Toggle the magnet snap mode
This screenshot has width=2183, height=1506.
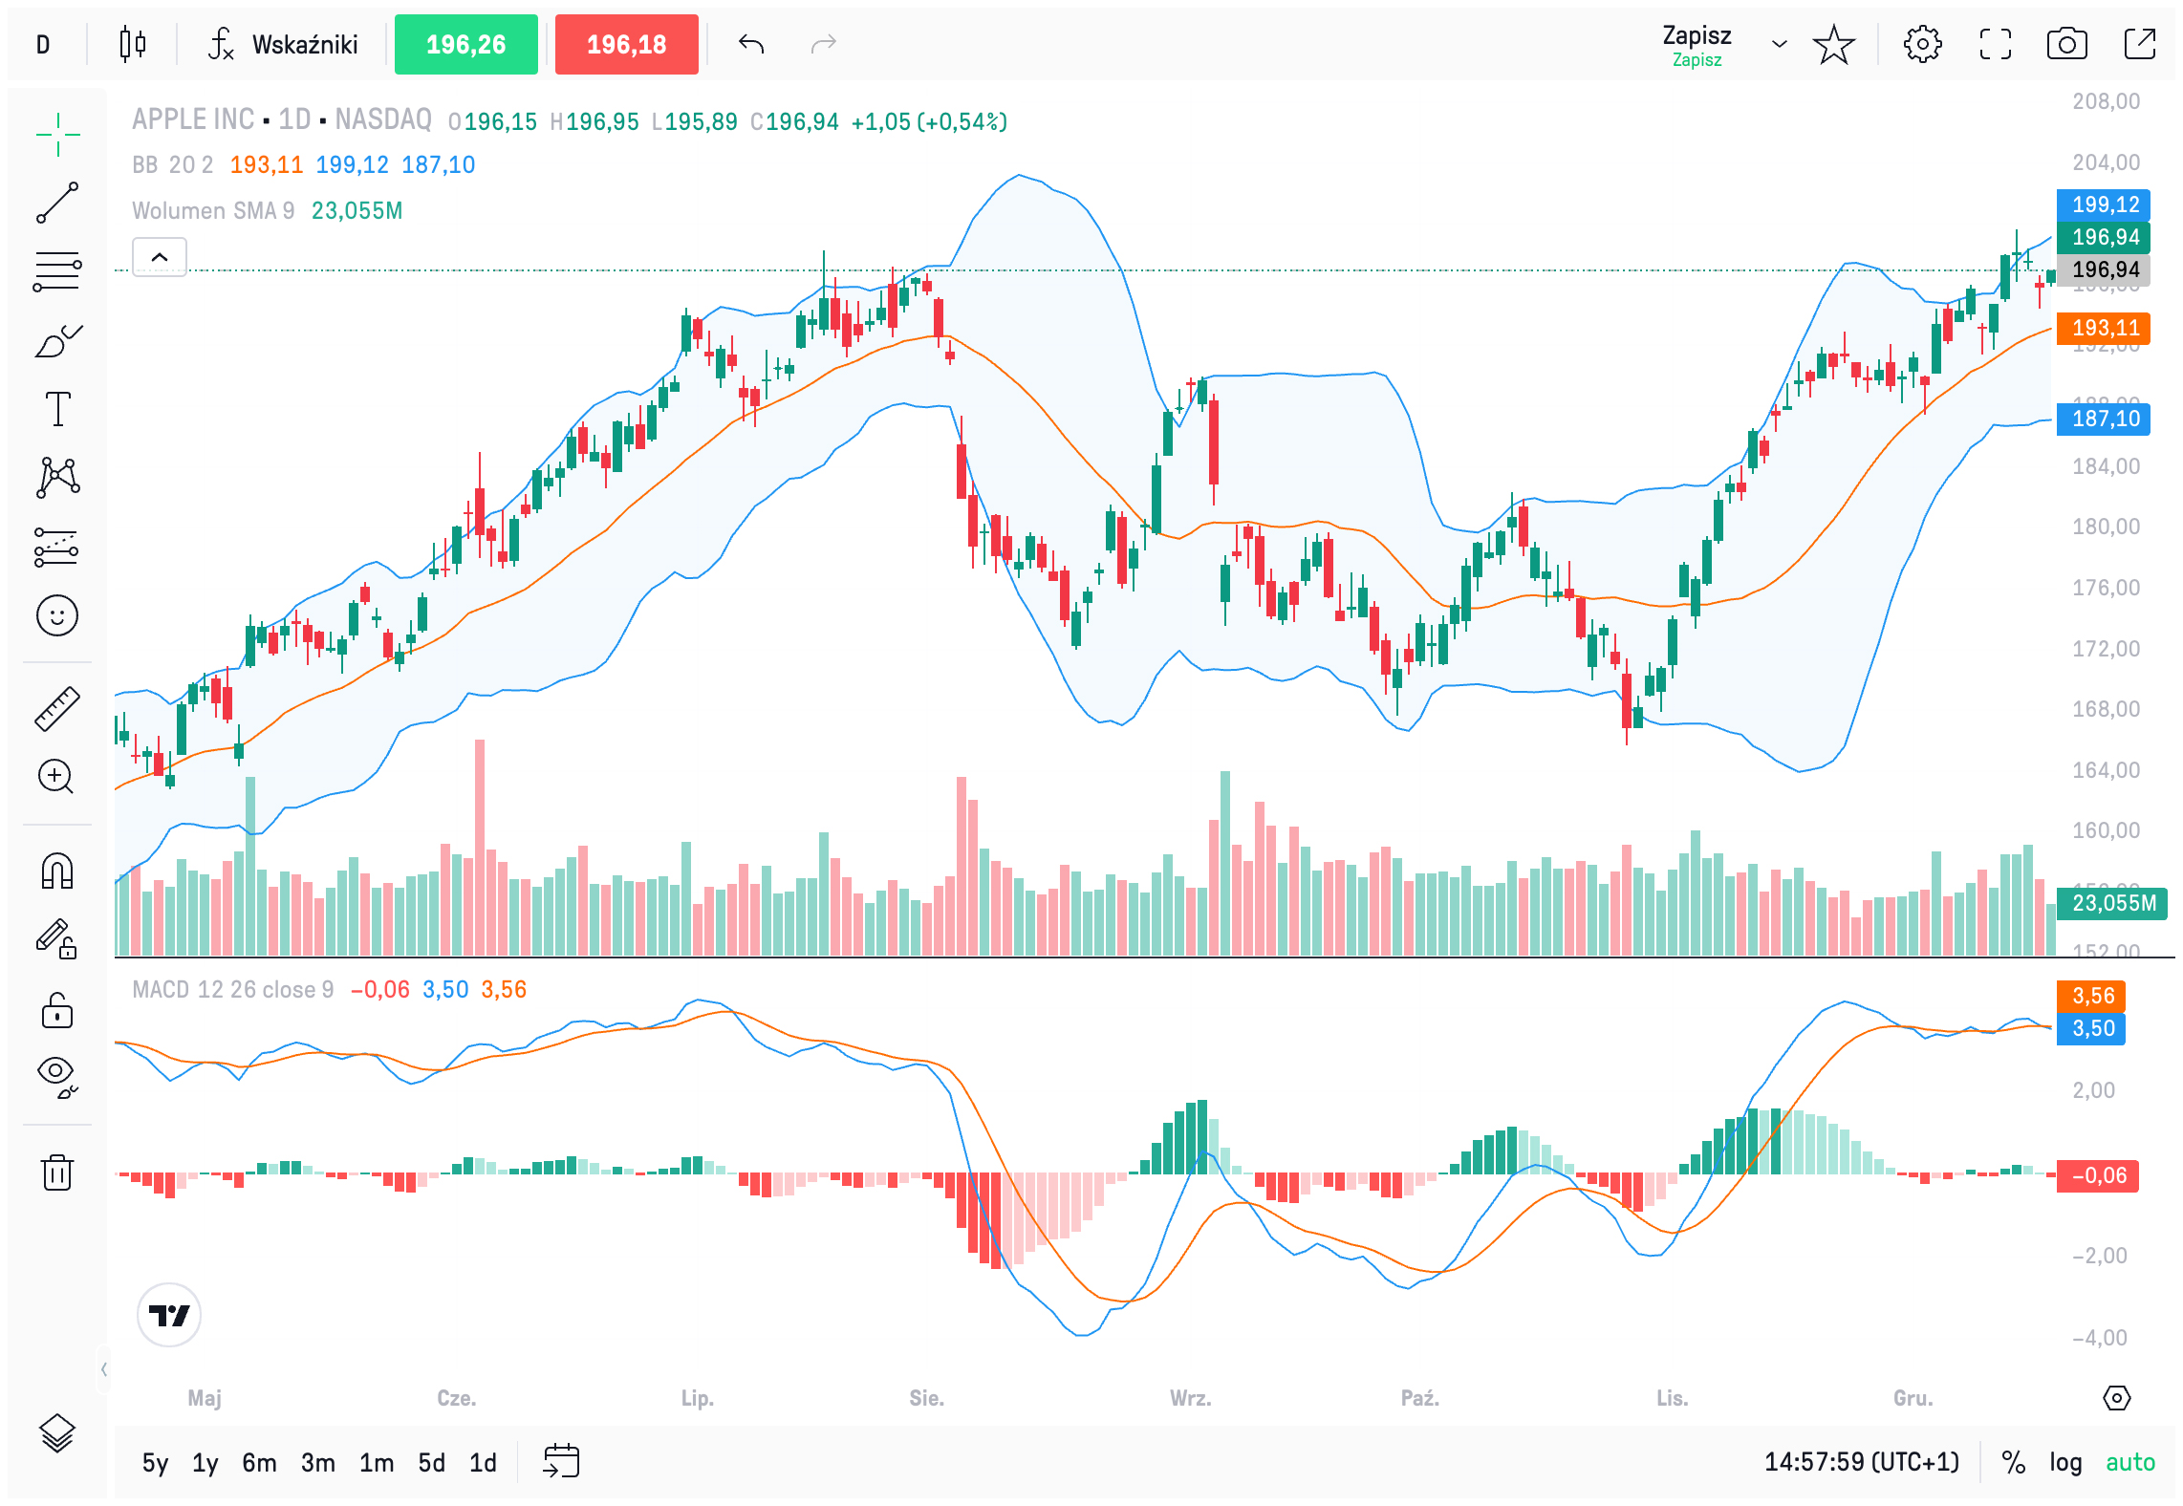click(57, 871)
